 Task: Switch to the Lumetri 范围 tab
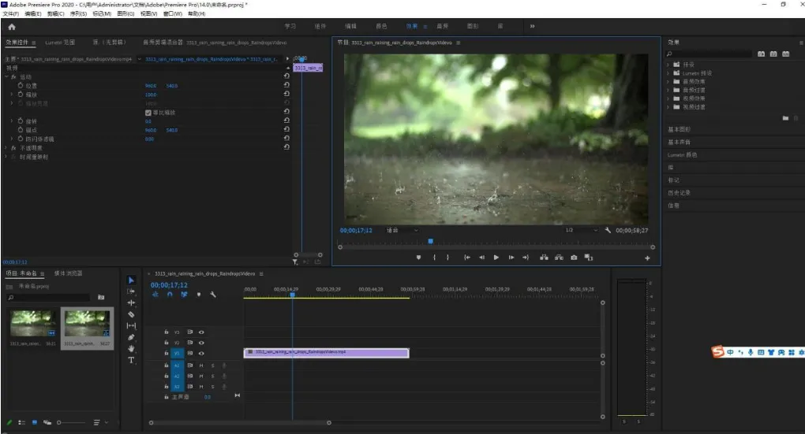[x=60, y=43]
